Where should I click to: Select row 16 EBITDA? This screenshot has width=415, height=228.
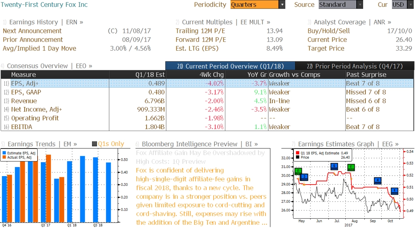coord(207,127)
